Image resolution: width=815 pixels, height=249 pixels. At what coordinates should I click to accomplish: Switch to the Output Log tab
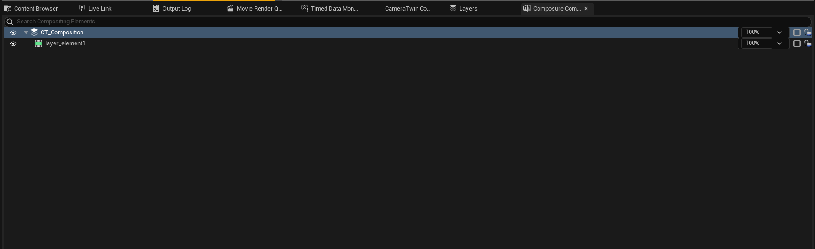point(176,9)
